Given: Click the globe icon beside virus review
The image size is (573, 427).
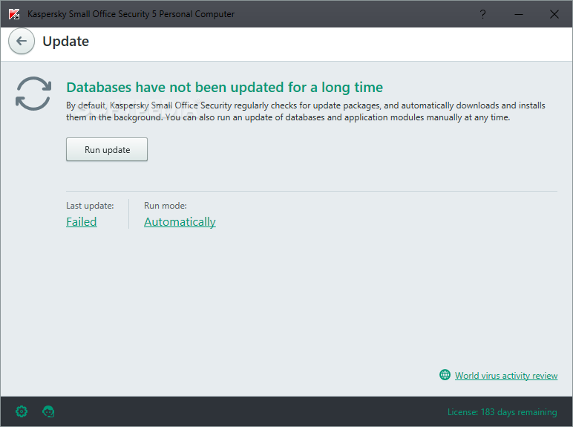Looking at the screenshot, I should tap(445, 375).
